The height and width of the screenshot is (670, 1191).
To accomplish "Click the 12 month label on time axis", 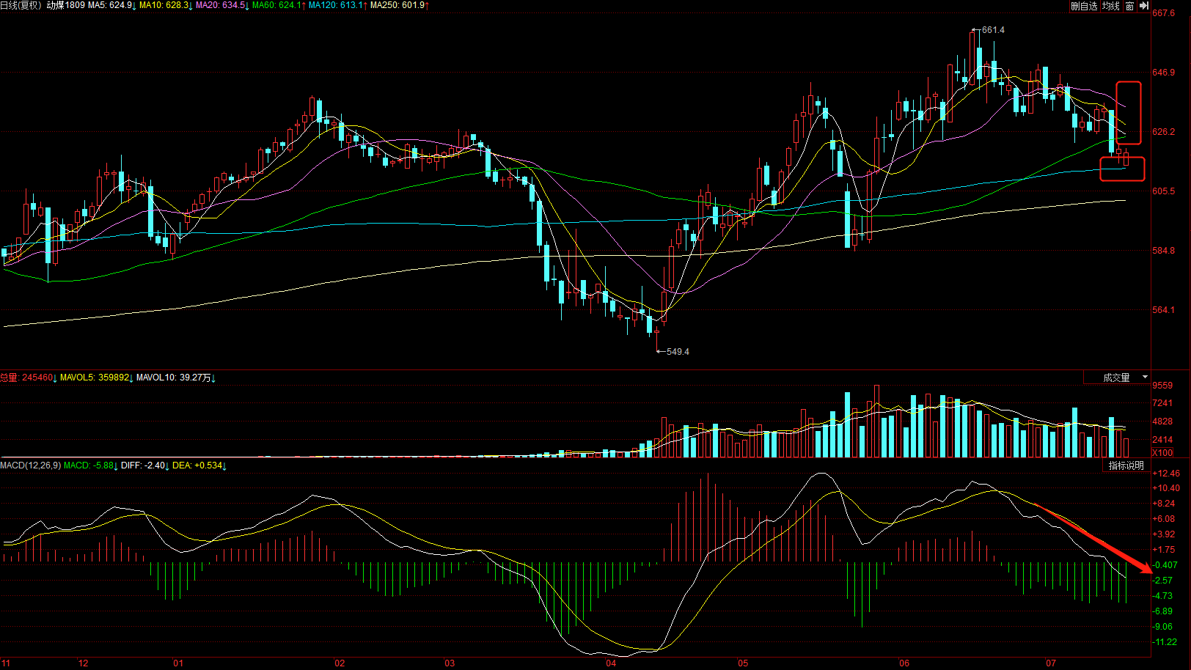I will [84, 663].
